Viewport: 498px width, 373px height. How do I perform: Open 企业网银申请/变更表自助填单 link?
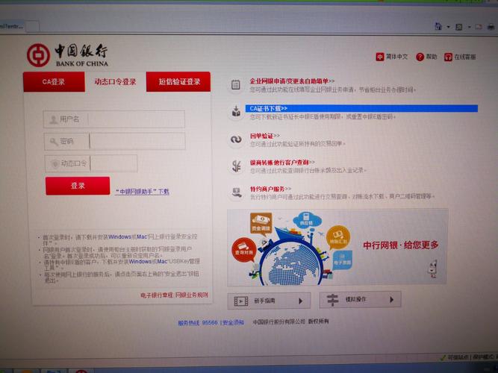pyautogui.click(x=292, y=81)
